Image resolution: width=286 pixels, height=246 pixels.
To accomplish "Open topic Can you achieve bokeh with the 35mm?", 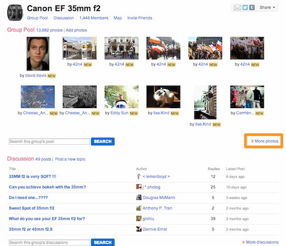I will tap(47, 187).
